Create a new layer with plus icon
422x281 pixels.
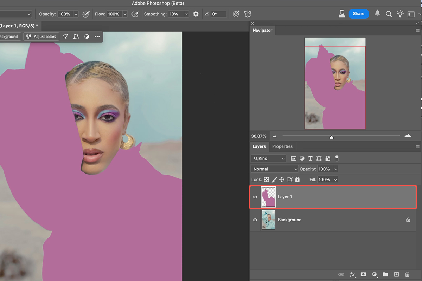coord(396,274)
